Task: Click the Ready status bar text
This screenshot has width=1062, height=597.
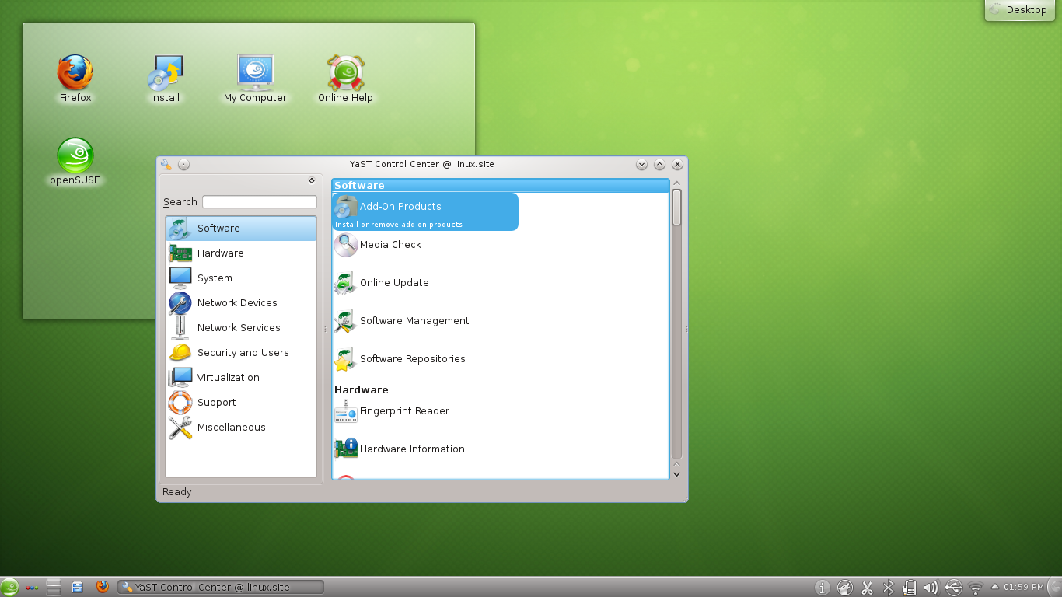Action: click(177, 492)
